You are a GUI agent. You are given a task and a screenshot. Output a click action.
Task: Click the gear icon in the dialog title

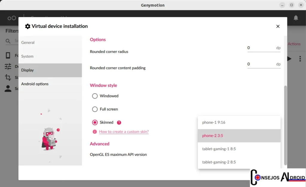tap(28, 26)
